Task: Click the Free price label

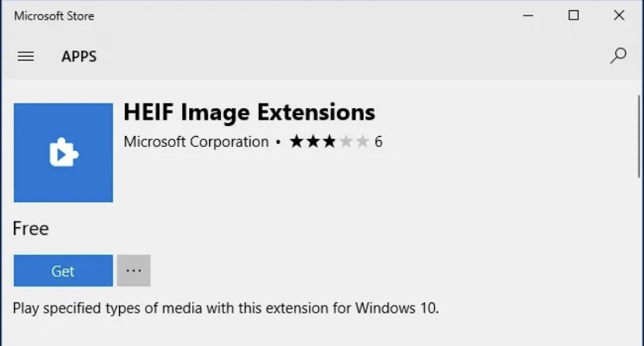Action: coord(31,229)
